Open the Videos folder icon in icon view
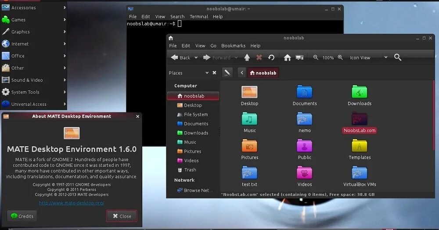This screenshot has width=439, height=230. click(304, 172)
